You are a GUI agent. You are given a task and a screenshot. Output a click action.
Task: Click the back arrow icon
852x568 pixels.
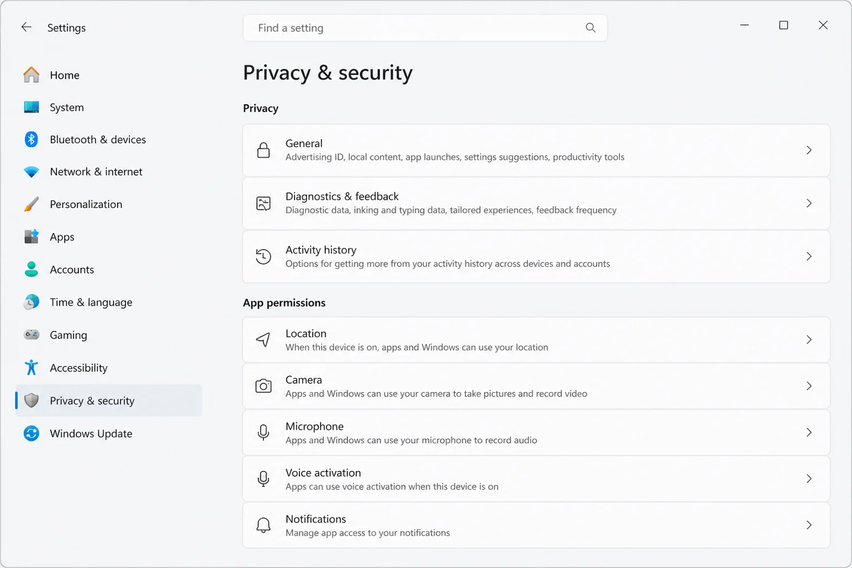click(26, 27)
